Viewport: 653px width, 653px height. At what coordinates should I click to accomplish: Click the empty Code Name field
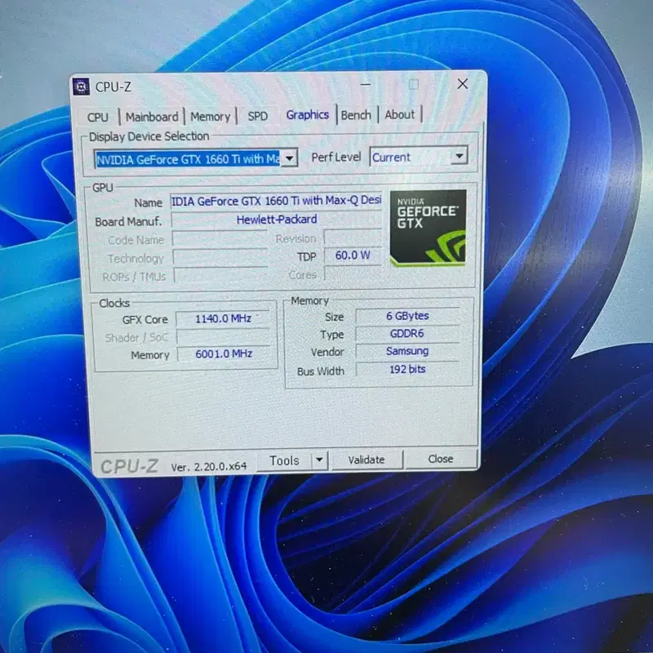pyautogui.click(x=220, y=239)
